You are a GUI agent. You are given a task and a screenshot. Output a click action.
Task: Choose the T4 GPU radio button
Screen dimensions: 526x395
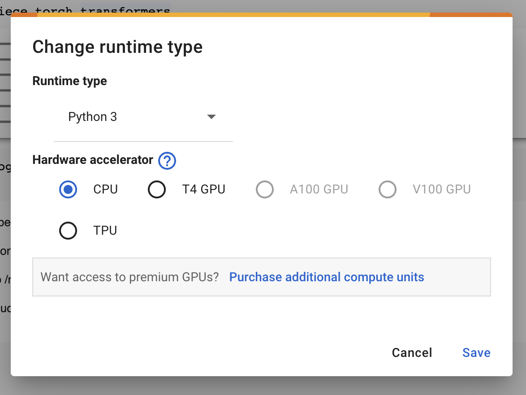coord(157,189)
